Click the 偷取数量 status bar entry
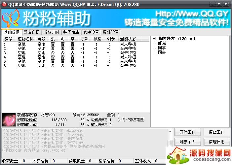Viewport: 232px width, 165px height. pos(77,161)
